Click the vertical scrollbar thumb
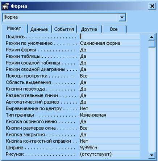158x161 pixels. point(151,44)
